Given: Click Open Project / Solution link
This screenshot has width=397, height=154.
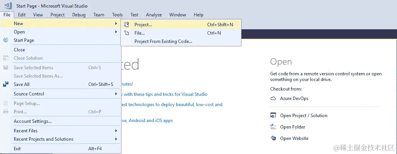Looking at the screenshot, I should pyautogui.click(x=303, y=116).
